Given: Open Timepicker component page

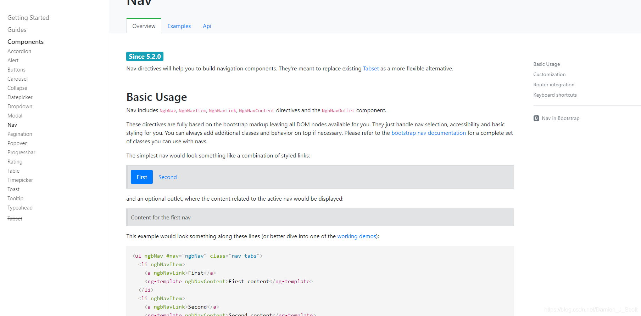Looking at the screenshot, I should (x=20, y=180).
